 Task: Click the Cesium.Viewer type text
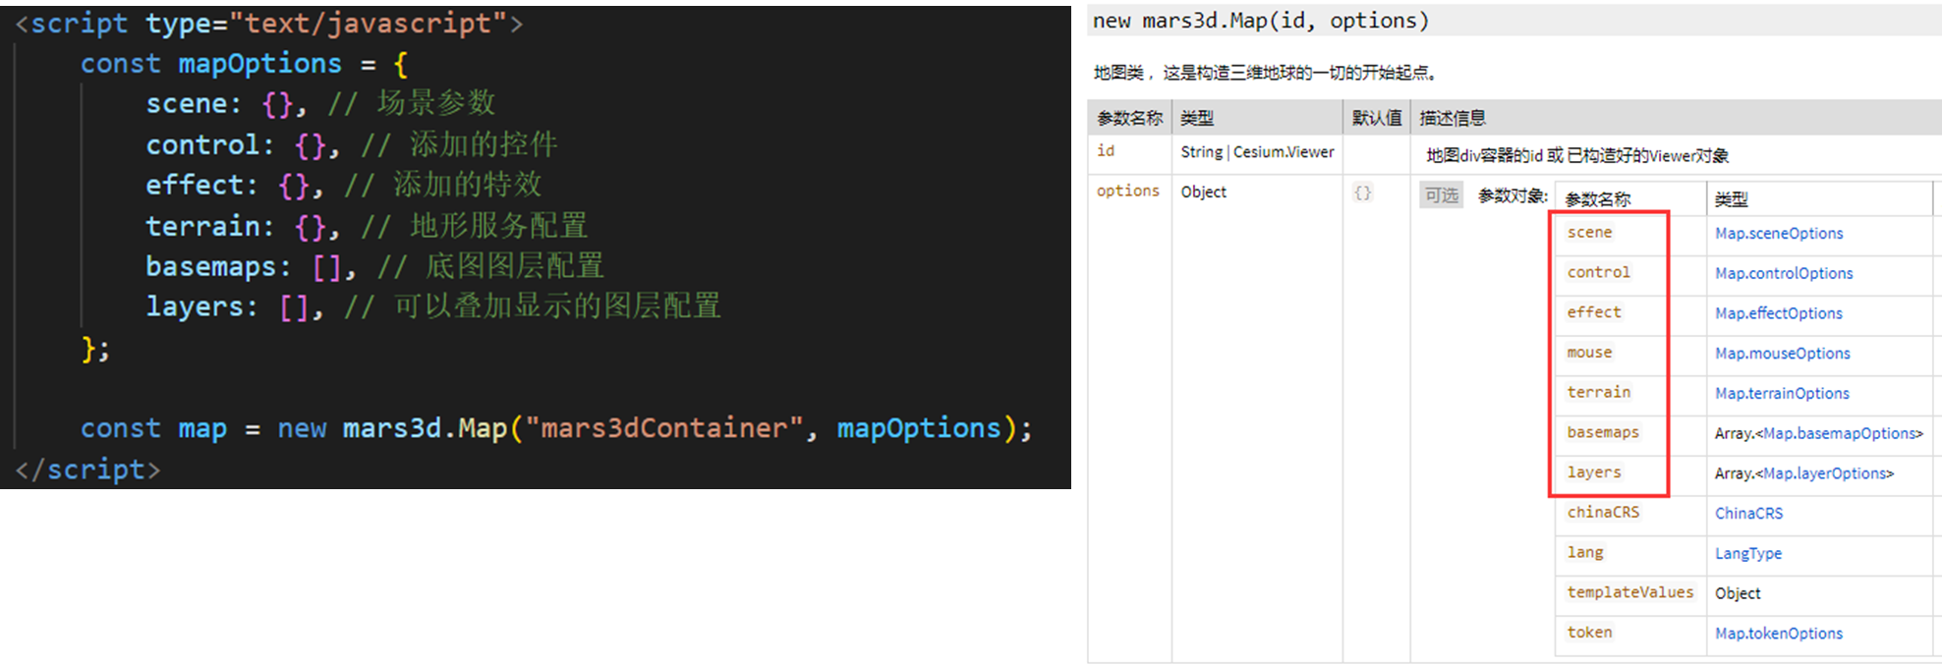pos(1284,152)
